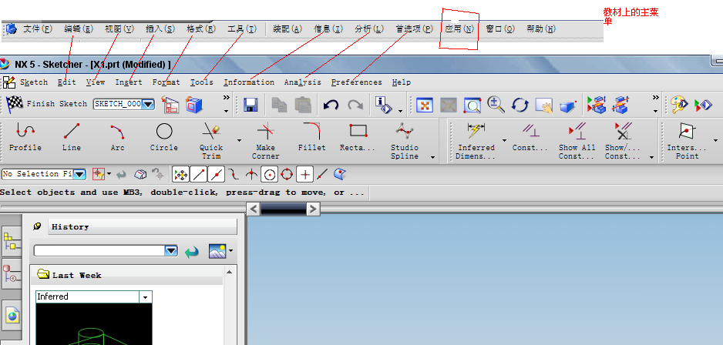Open the History palette combo box
Screen dimensions: 723x345
tap(106, 250)
